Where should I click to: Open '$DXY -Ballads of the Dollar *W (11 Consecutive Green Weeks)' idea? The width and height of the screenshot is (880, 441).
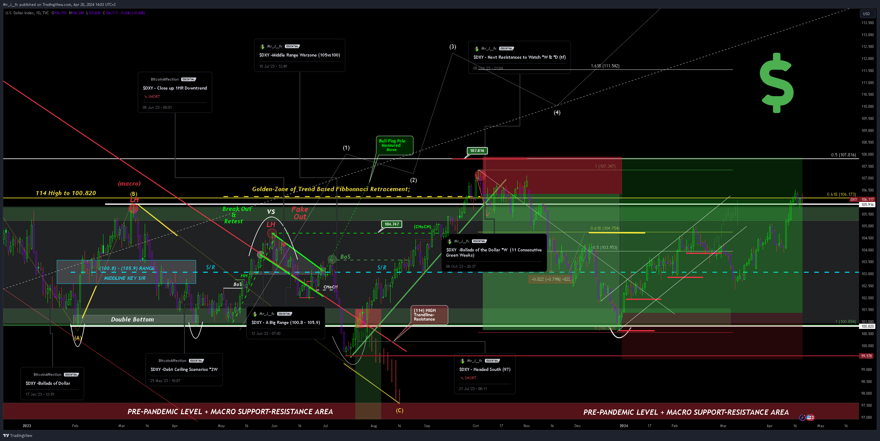pos(494,253)
